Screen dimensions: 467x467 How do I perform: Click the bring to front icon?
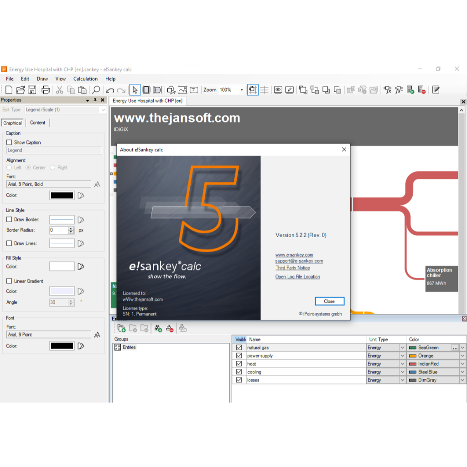(303, 90)
